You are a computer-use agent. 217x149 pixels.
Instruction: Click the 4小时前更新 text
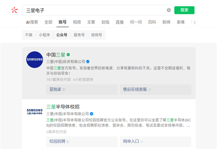(x=83, y=80)
